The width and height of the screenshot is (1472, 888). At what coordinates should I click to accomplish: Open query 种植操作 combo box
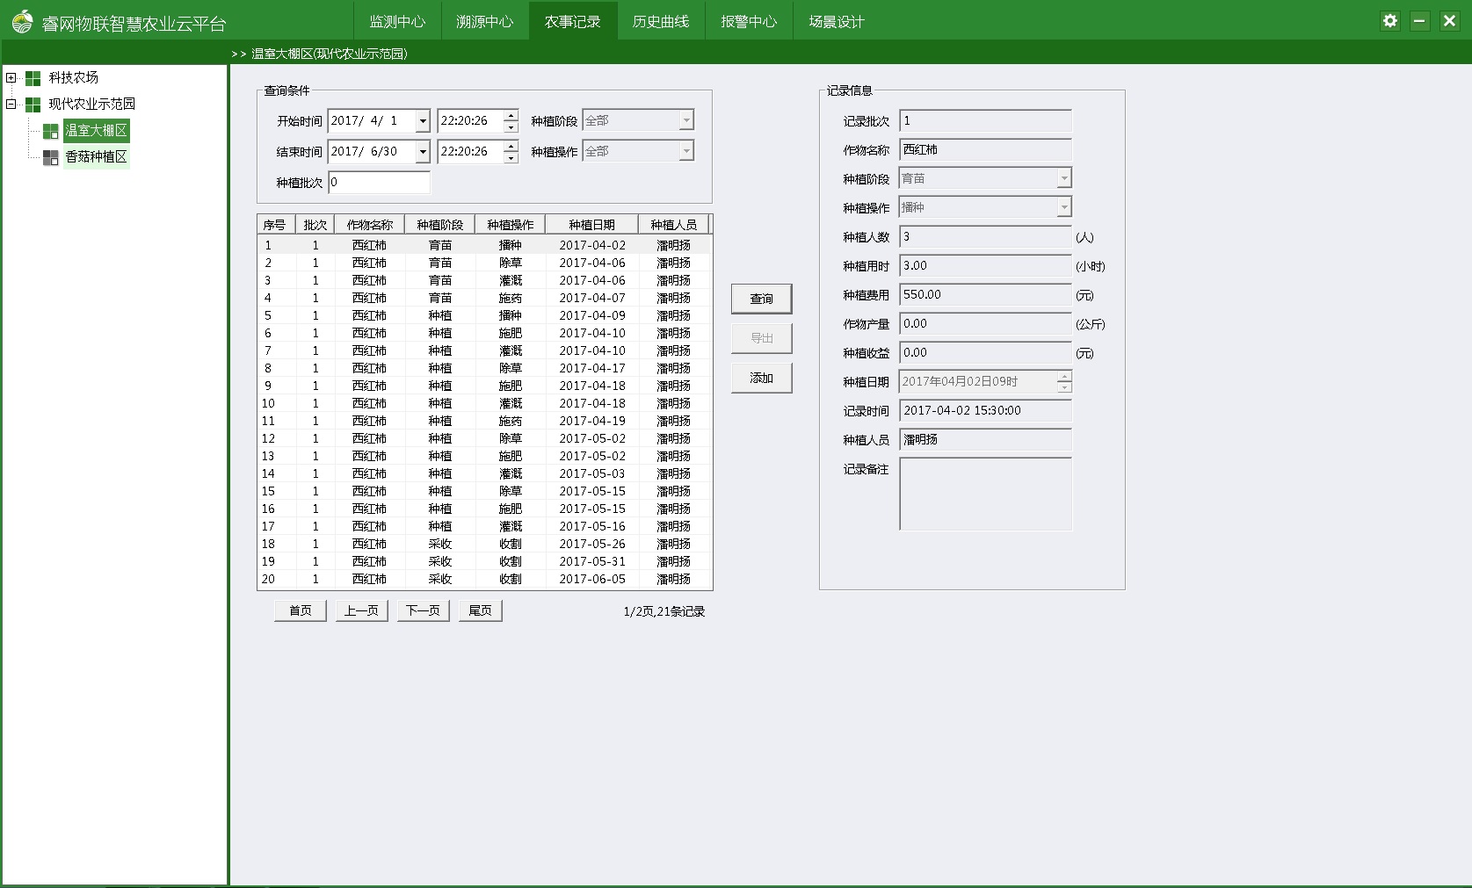(x=638, y=151)
